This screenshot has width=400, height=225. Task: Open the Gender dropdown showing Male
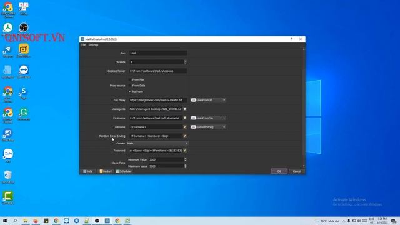pos(157,143)
